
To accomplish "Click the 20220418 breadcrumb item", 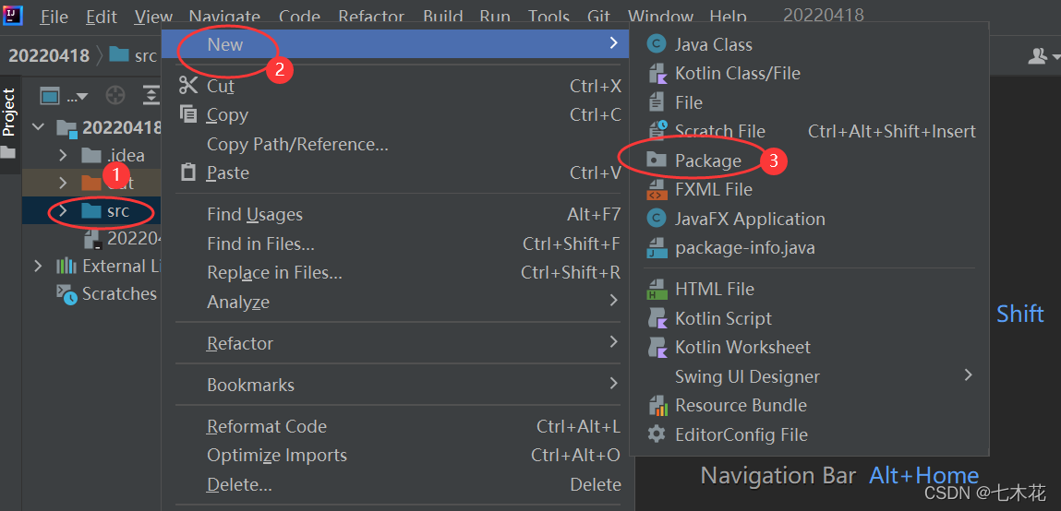I will pyautogui.click(x=49, y=55).
